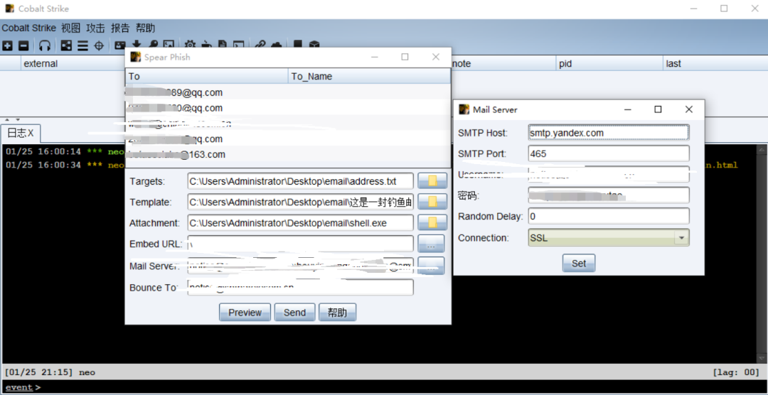Click the Send button in Spear Phish
Image resolution: width=768 pixels, height=395 pixels.
(294, 313)
